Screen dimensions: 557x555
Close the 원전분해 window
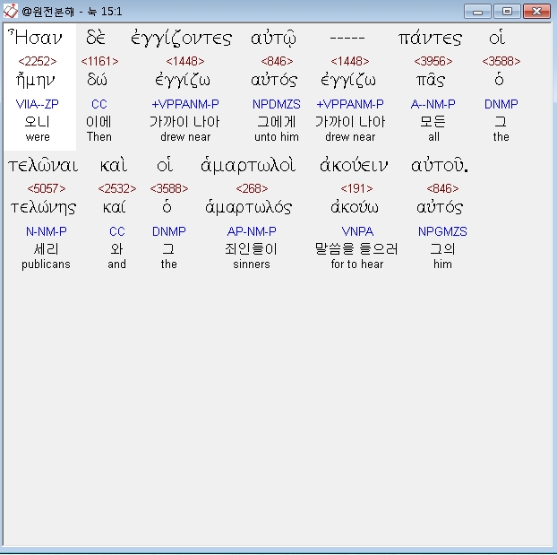click(536, 12)
